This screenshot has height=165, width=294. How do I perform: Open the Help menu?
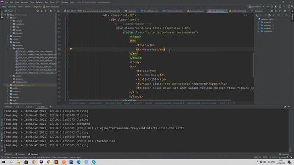point(72,2)
